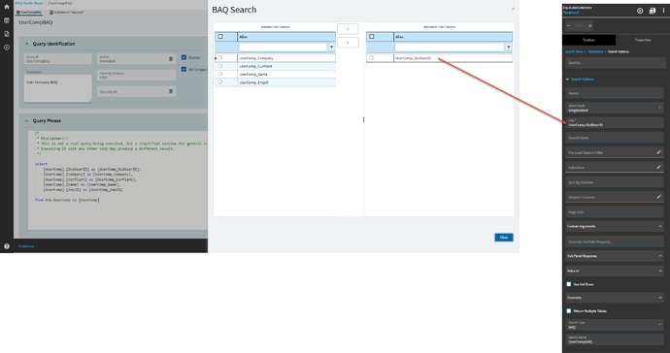Close the BAQ Search dialog with the X
Image resolution: width=670 pixels, height=353 pixels.
(514, 9)
